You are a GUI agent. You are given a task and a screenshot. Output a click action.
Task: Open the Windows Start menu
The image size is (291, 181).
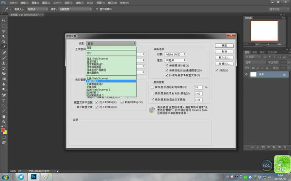pos(5,177)
